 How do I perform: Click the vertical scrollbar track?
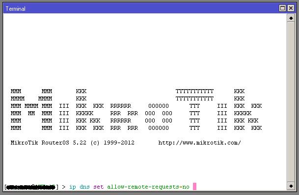pyautogui.click(x=291, y=102)
